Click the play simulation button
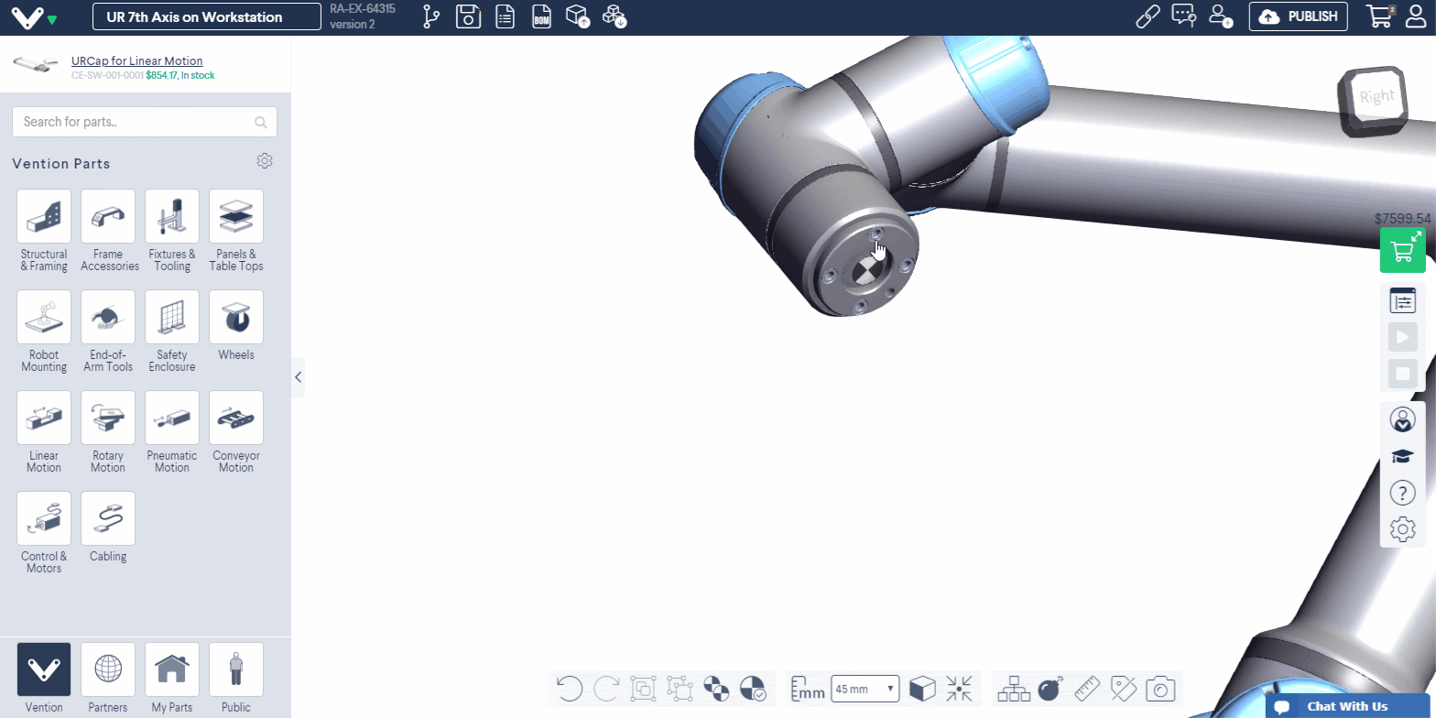Image resolution: width=1436 pixels, height=718 pixels. click(1403, 337)
